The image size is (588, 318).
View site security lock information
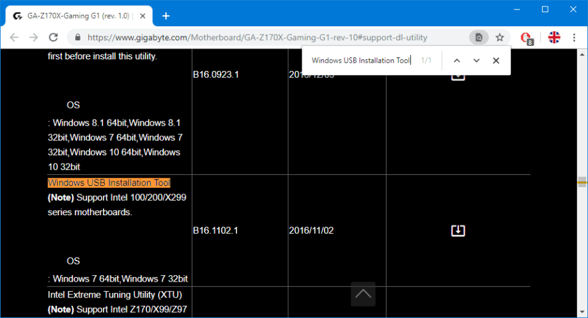point(77,38)
